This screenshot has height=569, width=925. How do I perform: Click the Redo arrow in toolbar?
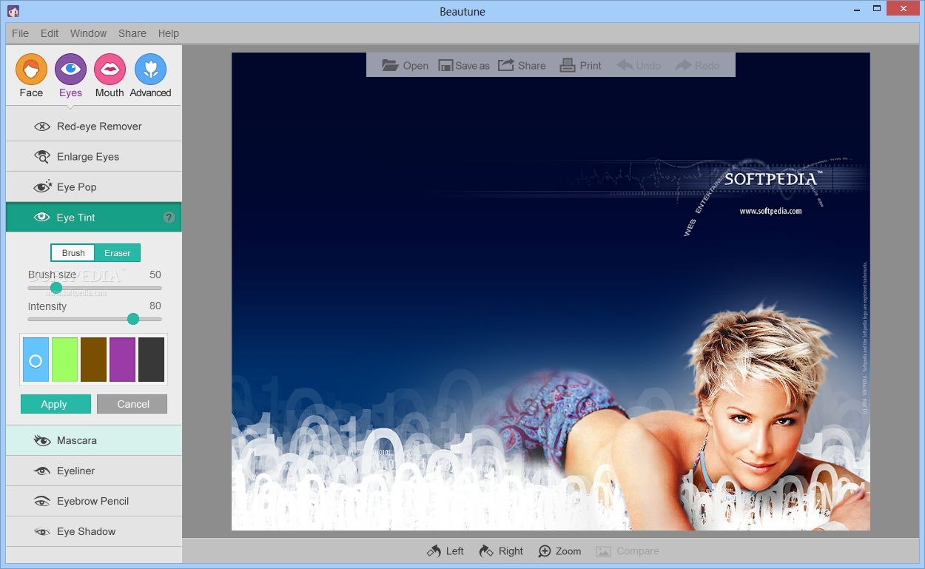click(683, 65)
